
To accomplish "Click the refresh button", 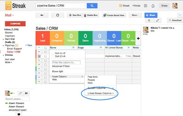I will [x=58, y=15].
